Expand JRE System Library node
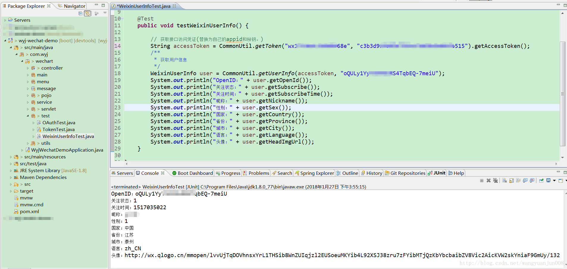Image resolution: width=567 pixels, height=269 pixels. [11, 171]
